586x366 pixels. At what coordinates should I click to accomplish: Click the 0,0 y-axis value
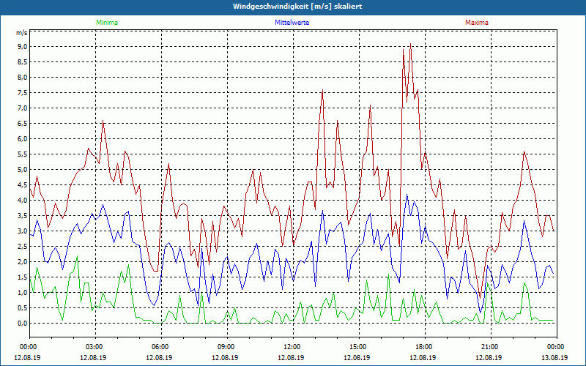23,324
